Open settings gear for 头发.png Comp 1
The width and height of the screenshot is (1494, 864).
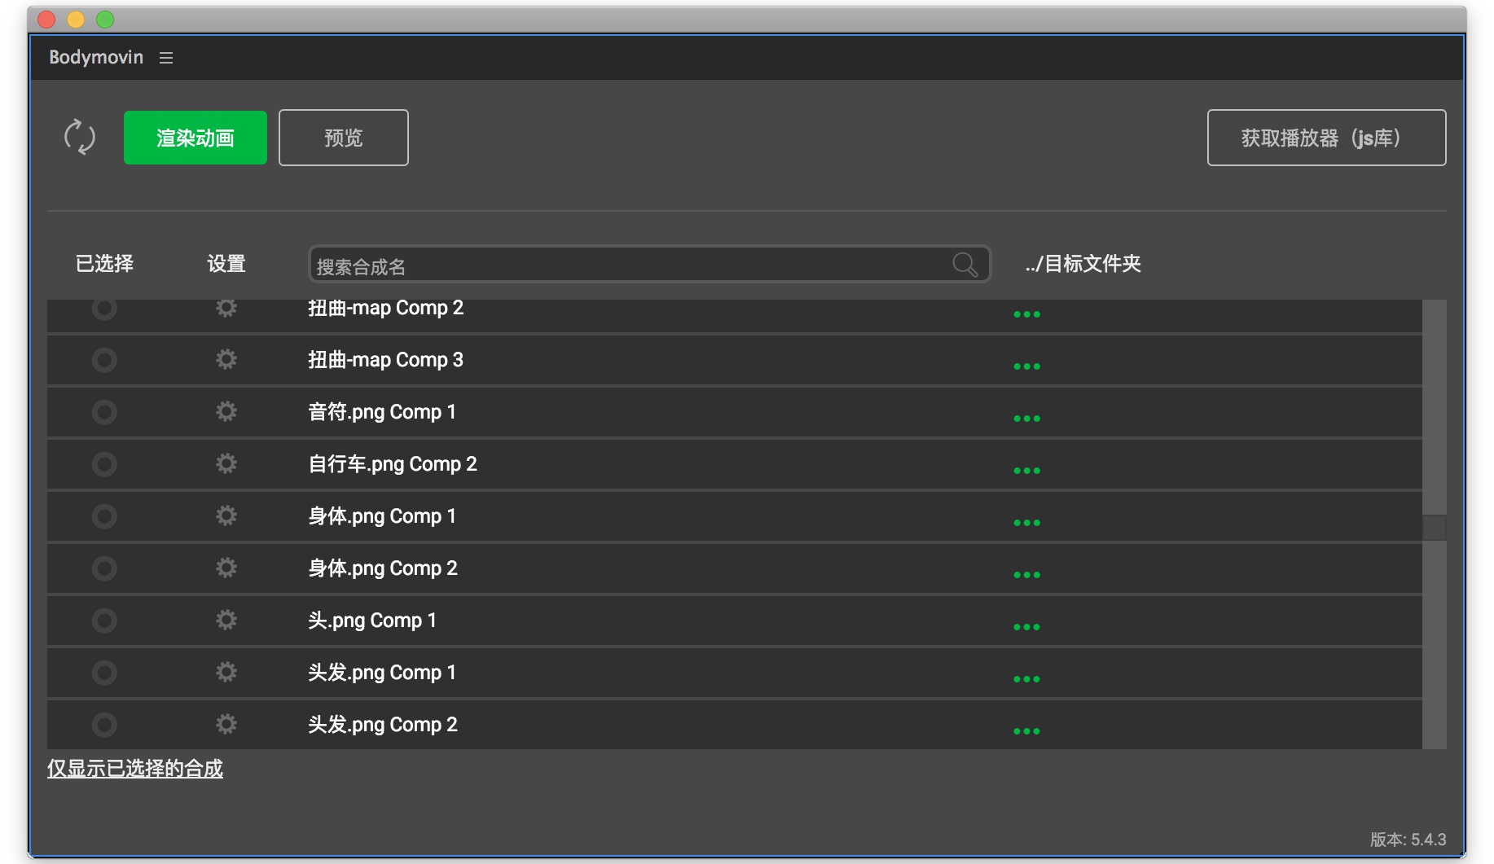click(226, 672)
